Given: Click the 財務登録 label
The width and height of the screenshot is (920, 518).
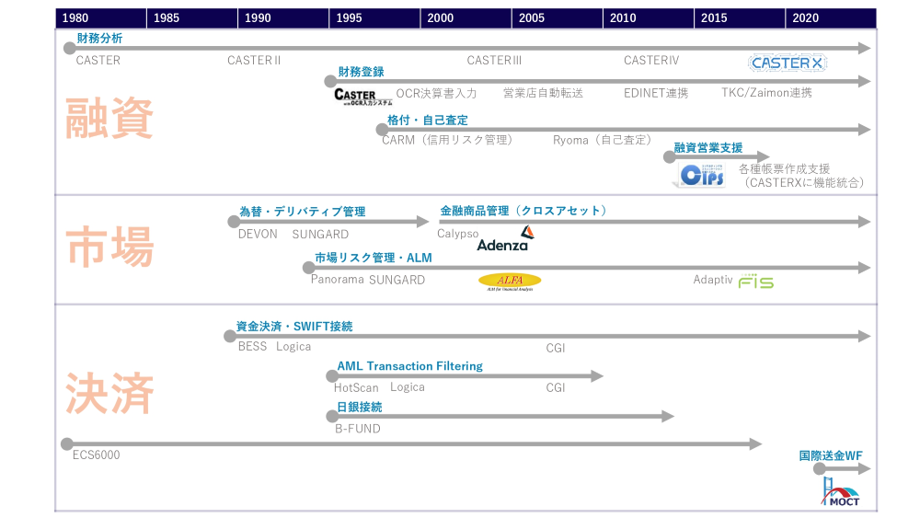Looking at the screenshot, I should [361, 72].
